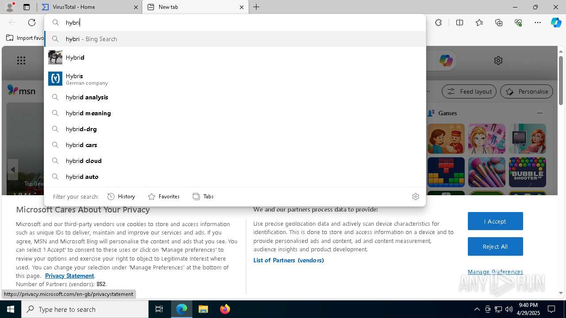Open Games card more options ellipsis
Screen dimensions: 566x318
540,113
